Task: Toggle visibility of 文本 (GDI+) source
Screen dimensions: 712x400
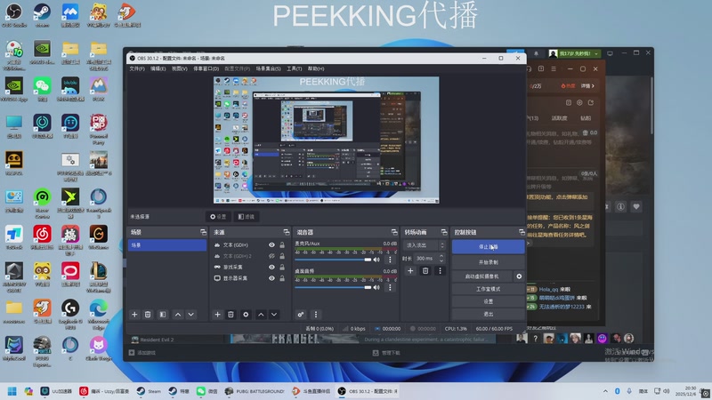Action: click(x=271, y=245)
